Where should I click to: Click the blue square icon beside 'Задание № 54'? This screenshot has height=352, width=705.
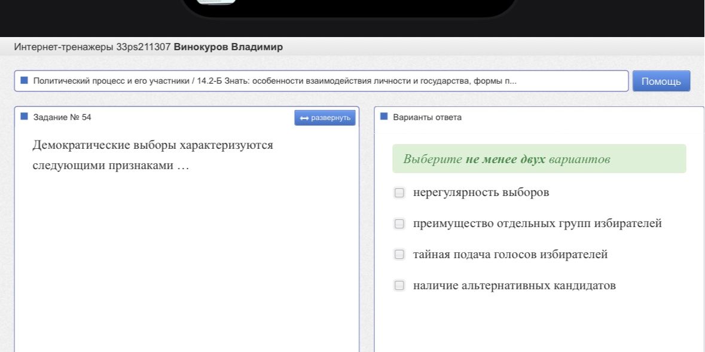[25, 117]
